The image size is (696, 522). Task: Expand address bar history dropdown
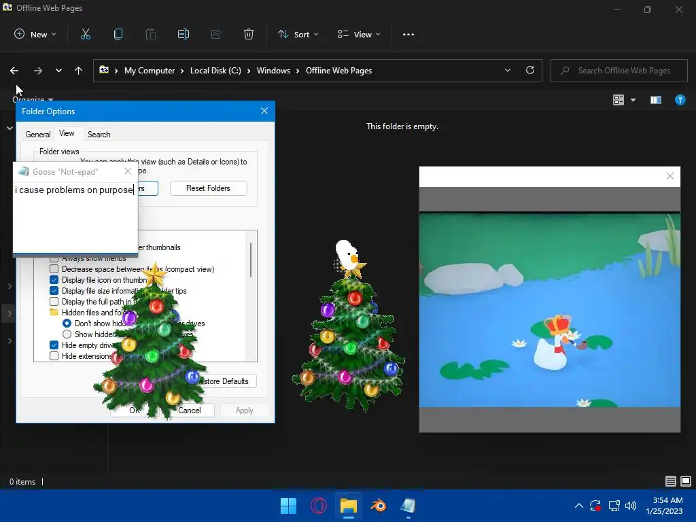click(x=508, y=70)
